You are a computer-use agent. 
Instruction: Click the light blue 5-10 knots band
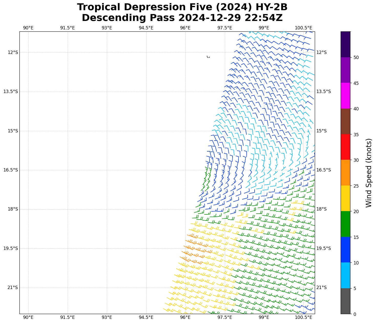tap(345, 275)
